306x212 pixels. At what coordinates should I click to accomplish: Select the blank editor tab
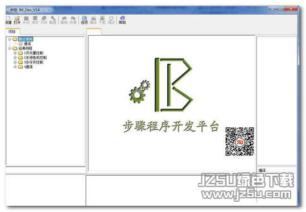coord(94,32)
